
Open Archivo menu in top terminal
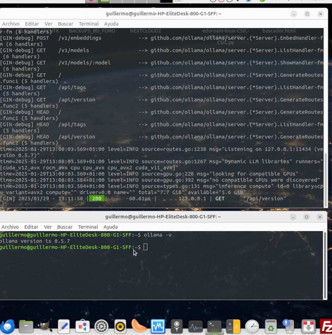(11, 24)
